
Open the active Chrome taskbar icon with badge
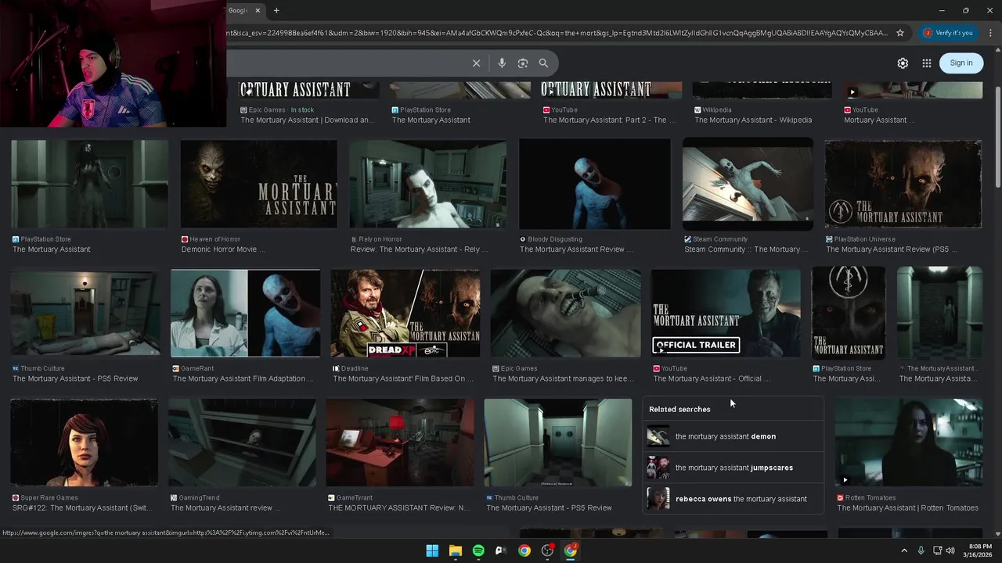pos(571,550)
